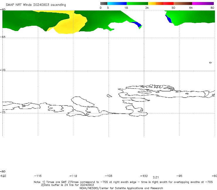Click the '0' label at the color bar start
Screen dimensions: 217x190
pos(101,8)
